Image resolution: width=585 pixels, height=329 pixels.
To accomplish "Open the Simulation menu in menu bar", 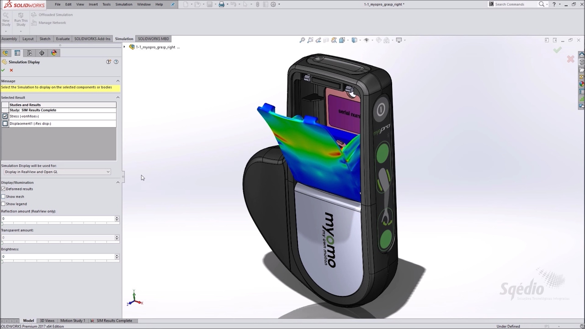I will click(x=124, y=4).
